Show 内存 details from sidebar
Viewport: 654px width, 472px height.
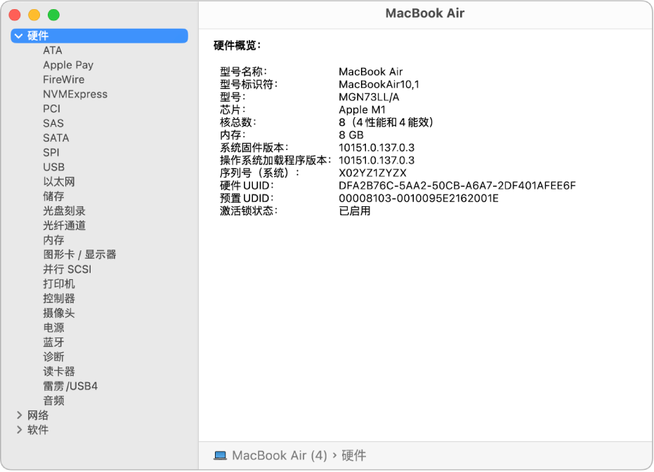click(53, 240)
